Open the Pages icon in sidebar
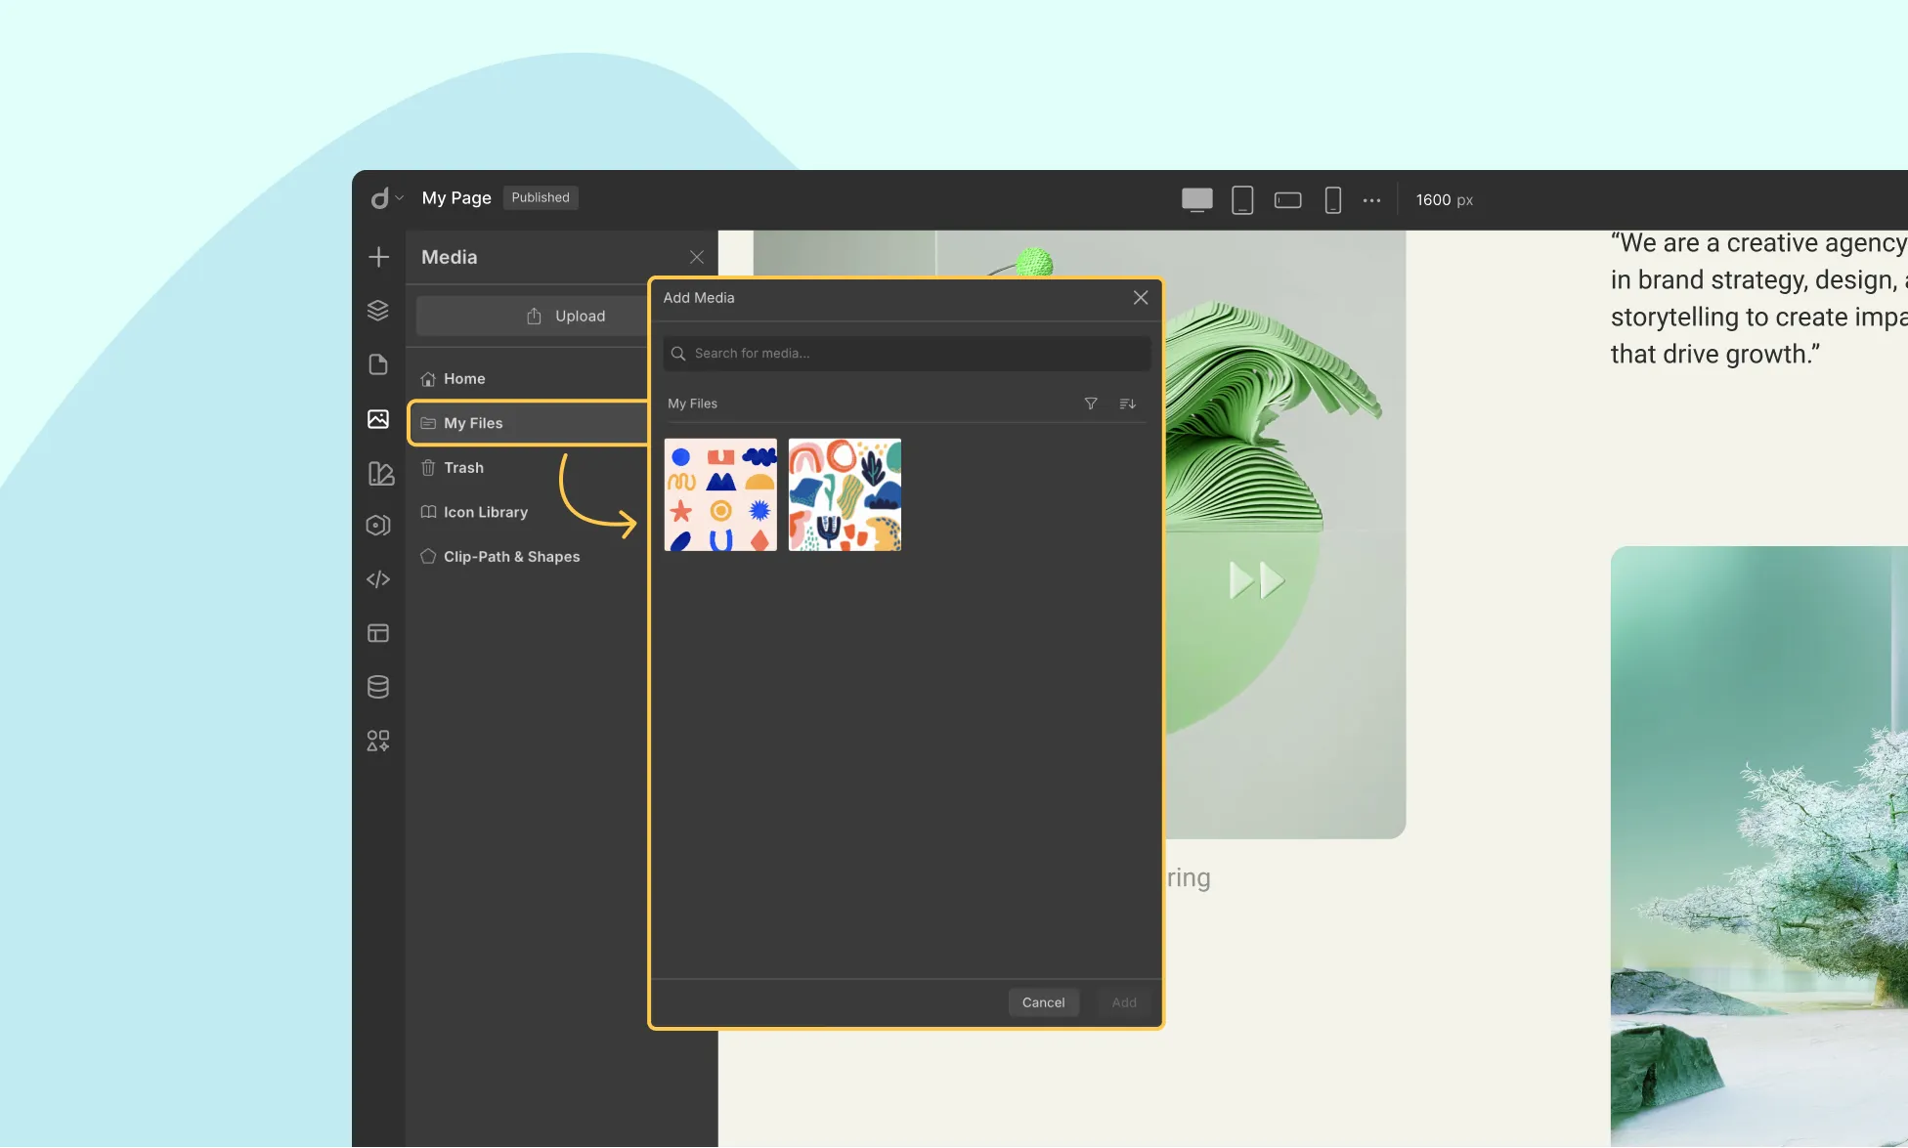This screenshot has height=1148, width=1908. (x=378, y=364)
